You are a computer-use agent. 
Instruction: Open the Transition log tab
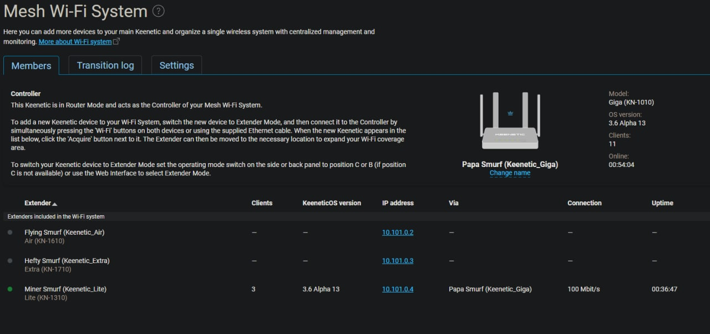click(x=105, y=65)
